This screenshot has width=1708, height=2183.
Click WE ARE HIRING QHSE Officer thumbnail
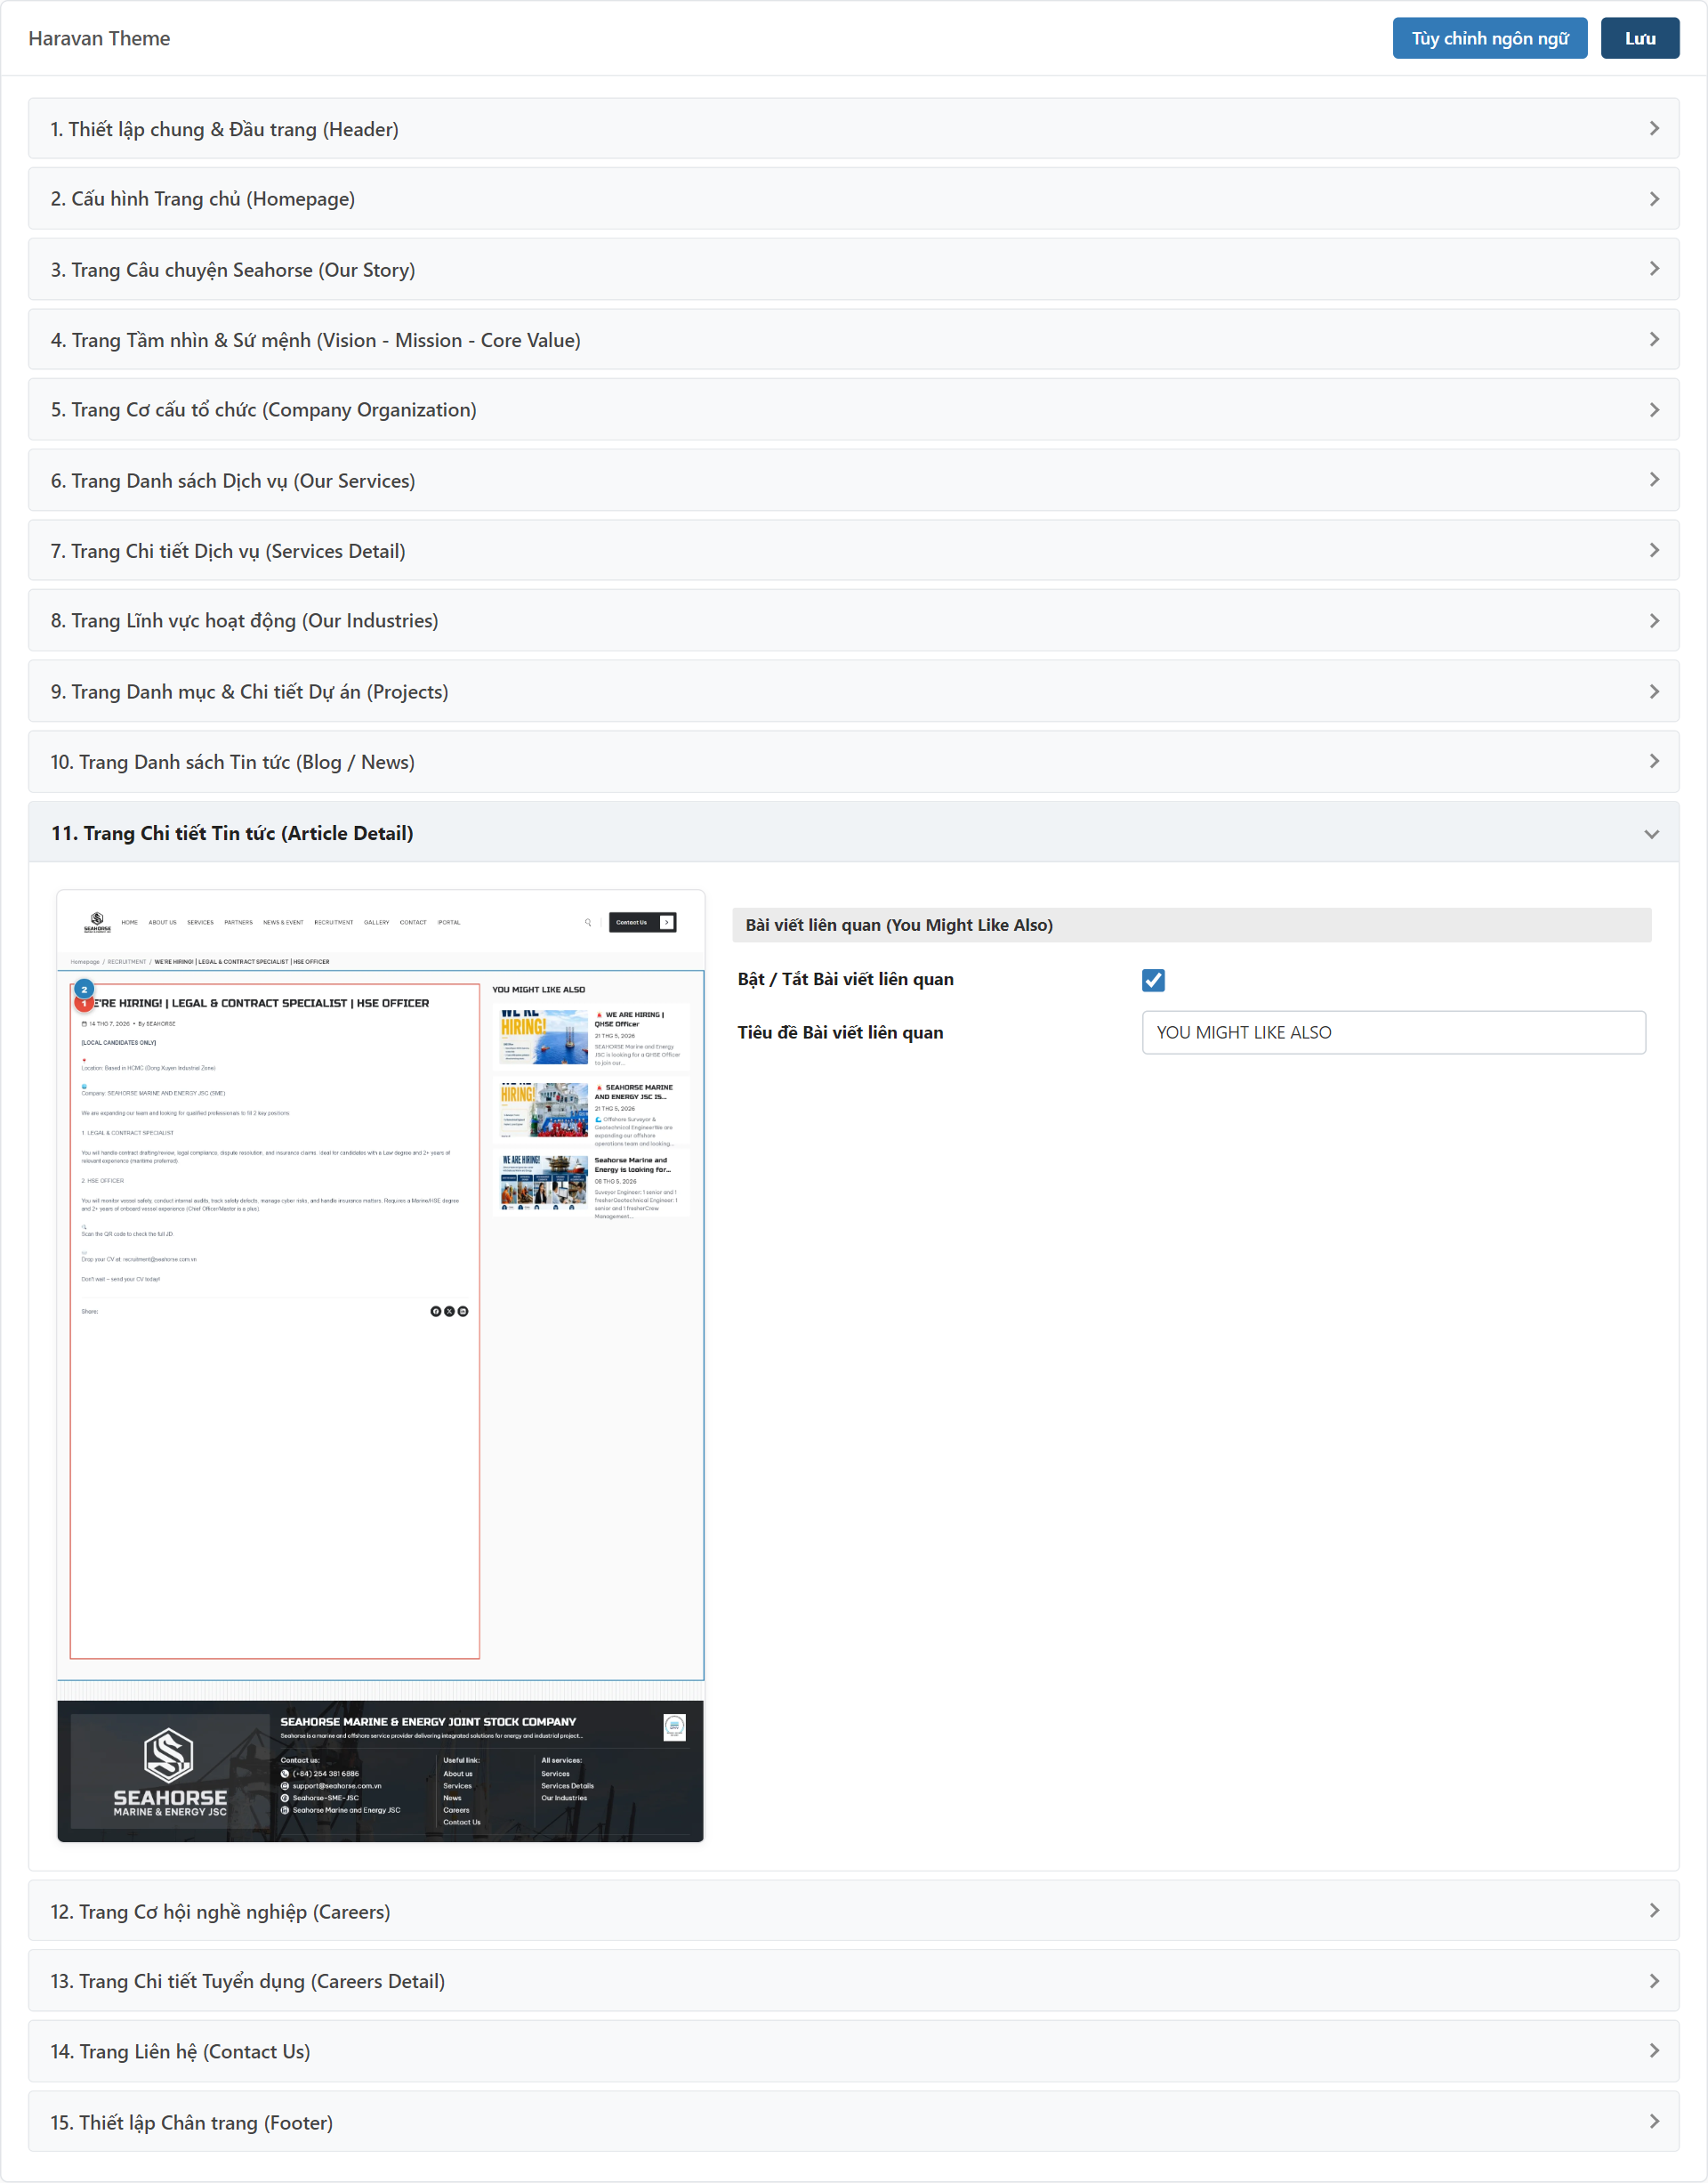tap(544, 1038)
